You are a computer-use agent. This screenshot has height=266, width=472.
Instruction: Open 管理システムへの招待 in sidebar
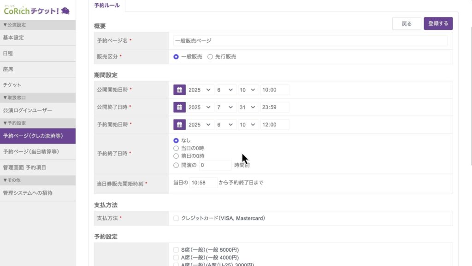click(38, 193)
